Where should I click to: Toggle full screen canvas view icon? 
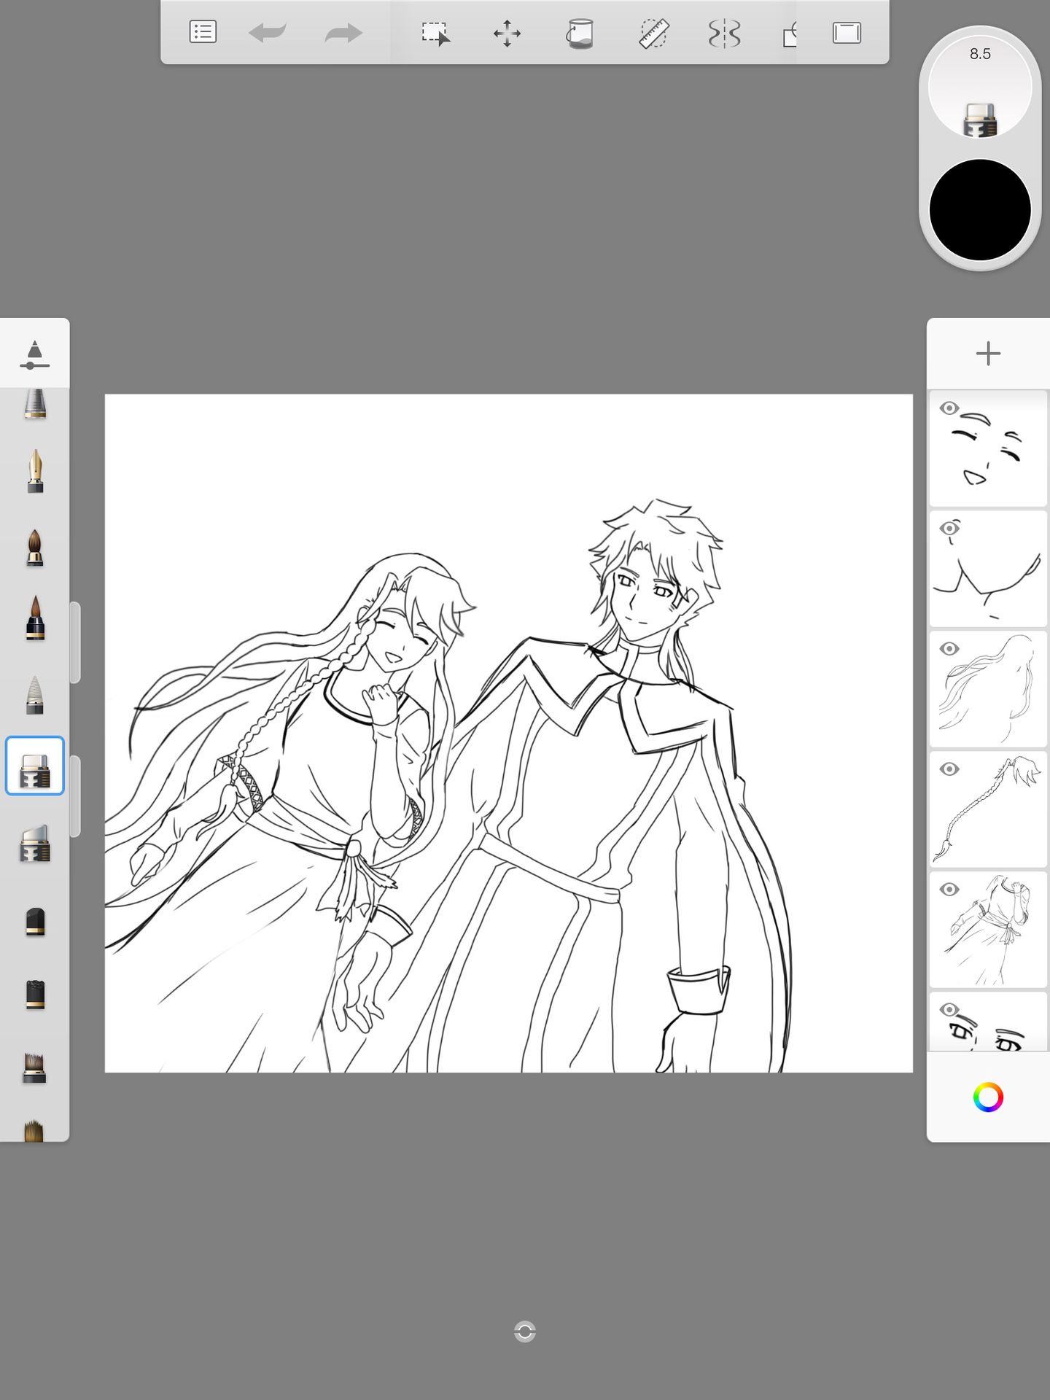[847, 33]
